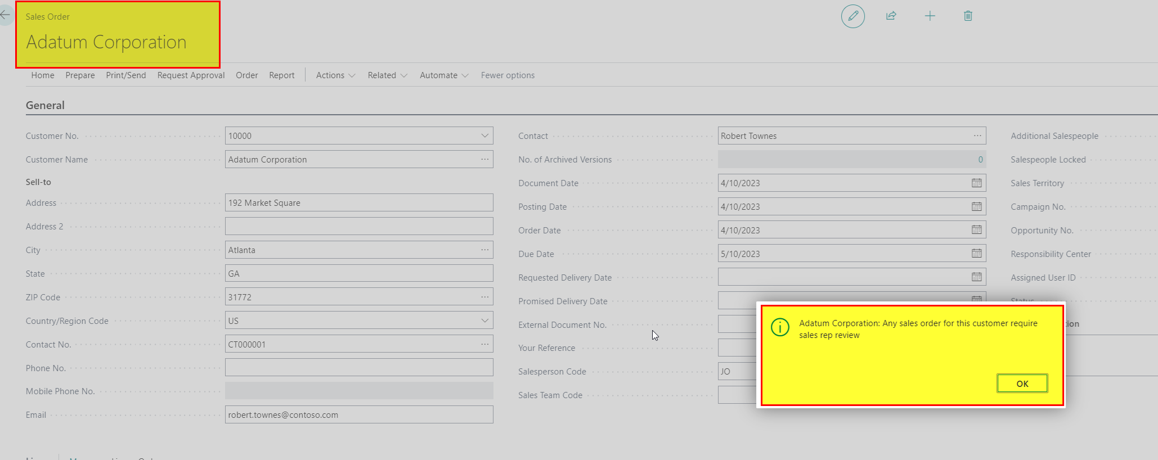The width and height of the screenshot is (1158, 460).
Task: Click the Salesperson Code field showing JO
Action: (737, 371)
